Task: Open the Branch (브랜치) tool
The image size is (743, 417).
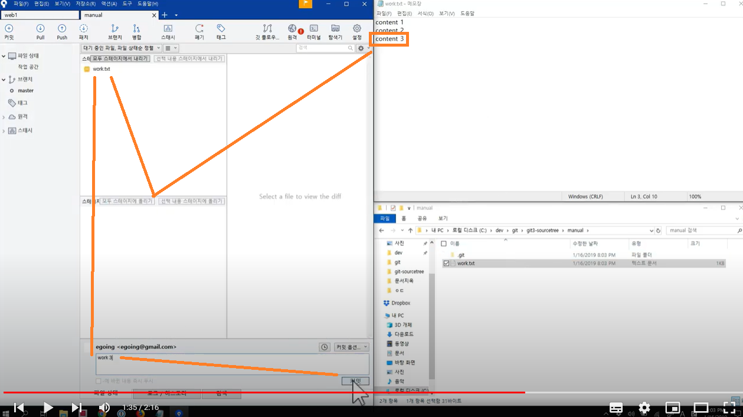Action: (x=114, y=32)
